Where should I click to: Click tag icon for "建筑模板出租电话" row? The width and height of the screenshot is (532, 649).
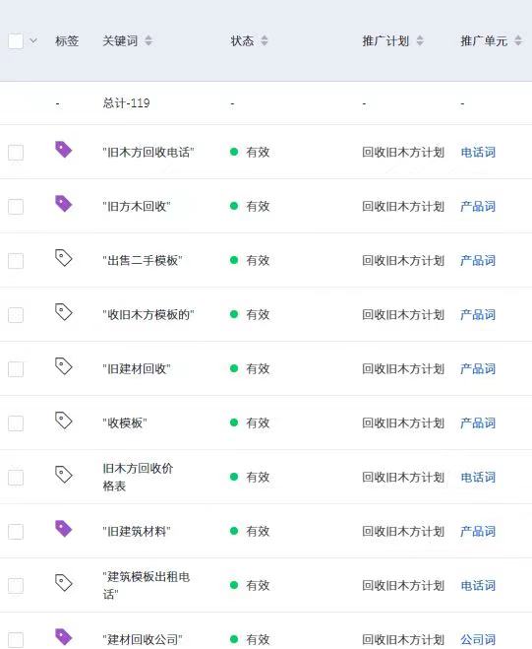point(64,583)
